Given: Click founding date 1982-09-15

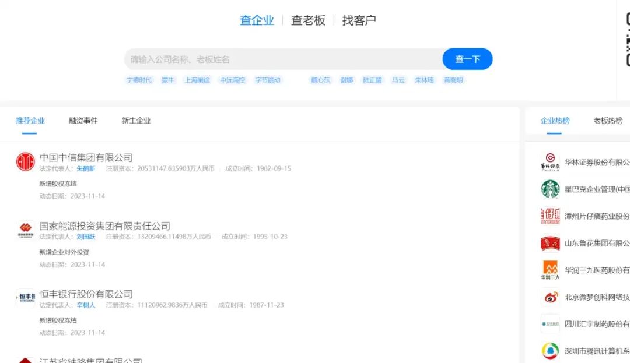Looking at the screenshot, I should click(x=274, y=169).
